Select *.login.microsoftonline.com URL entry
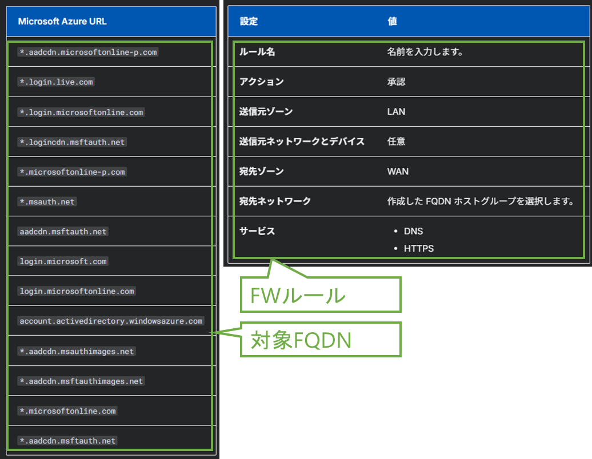This screenshot has width=592, height=459. pyautogui.click(x=81, y=112)
